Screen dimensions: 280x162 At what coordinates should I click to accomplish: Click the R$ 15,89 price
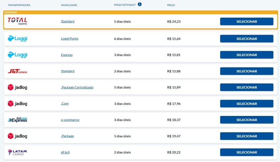pos(174,87)
